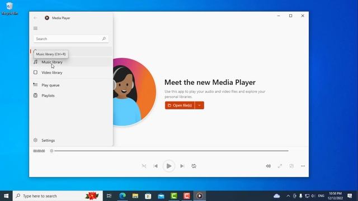Viewport: 358px width, 201px height.
Task: Toggle the repeat mode button
Action: (194, 166)
